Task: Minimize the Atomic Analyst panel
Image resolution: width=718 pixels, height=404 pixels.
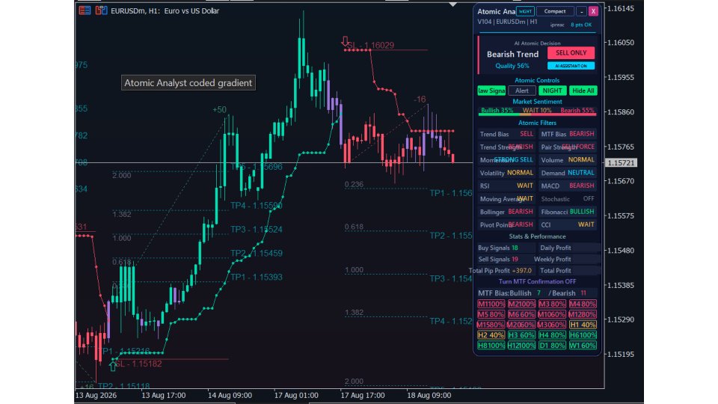Action: 581,11
